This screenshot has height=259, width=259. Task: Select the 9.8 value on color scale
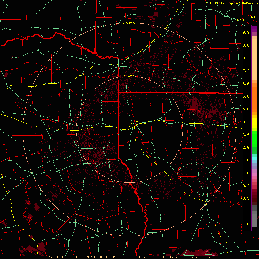pyautogui.click(x=246, y=32)
